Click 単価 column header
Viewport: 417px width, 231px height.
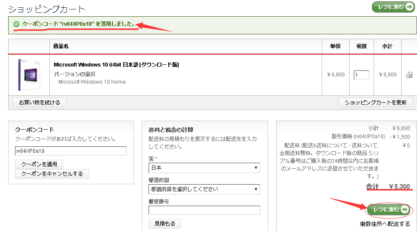(x=335, y=46)
